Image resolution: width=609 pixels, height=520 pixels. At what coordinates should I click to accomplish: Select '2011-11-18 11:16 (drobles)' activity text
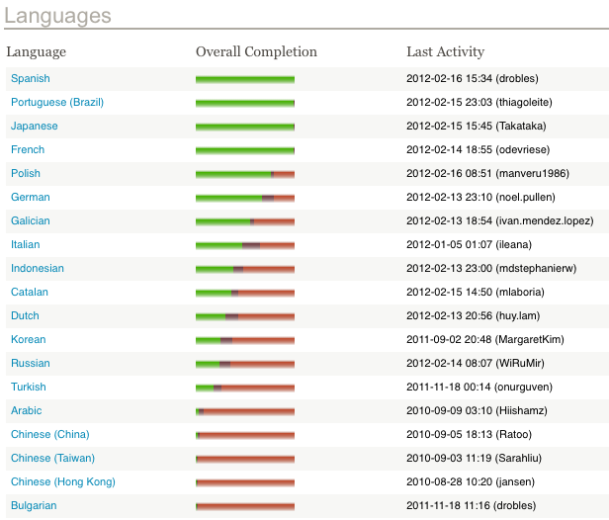pyautogui.click(x=472, y=505)
